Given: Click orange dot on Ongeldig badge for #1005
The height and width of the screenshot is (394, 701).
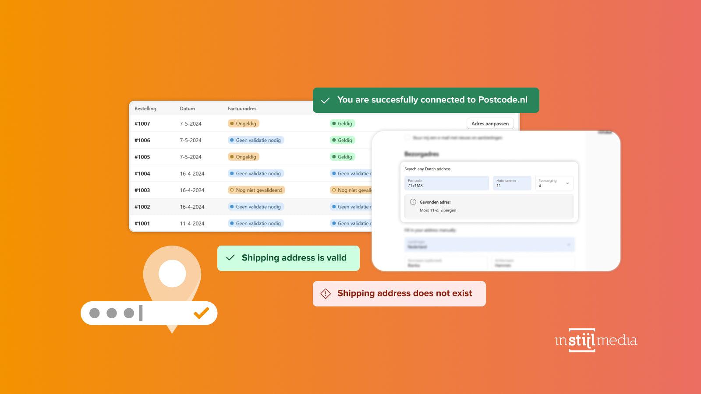Looking at the screenshot, I should click(x=233, y=157).
